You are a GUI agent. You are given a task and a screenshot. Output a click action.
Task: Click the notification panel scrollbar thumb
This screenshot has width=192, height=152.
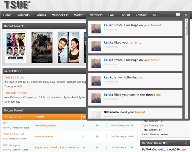coord(186,28)
